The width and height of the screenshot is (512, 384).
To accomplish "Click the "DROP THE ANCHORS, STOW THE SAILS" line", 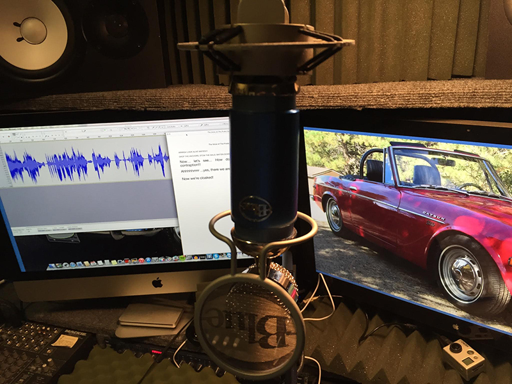I will pos(204,154).
